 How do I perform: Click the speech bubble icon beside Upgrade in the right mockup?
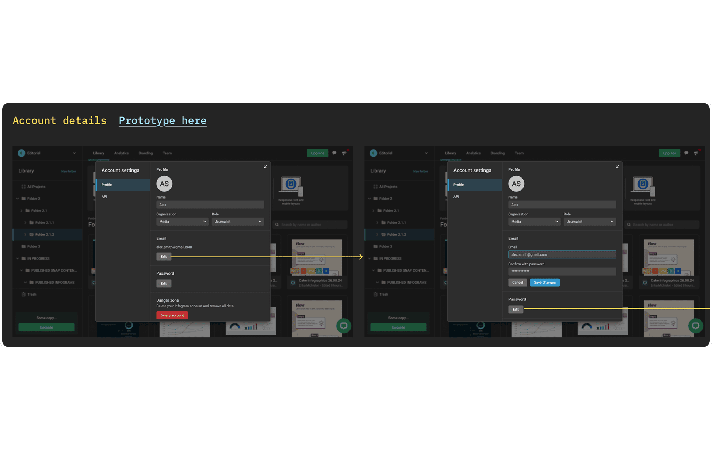[x=686, y=153]
